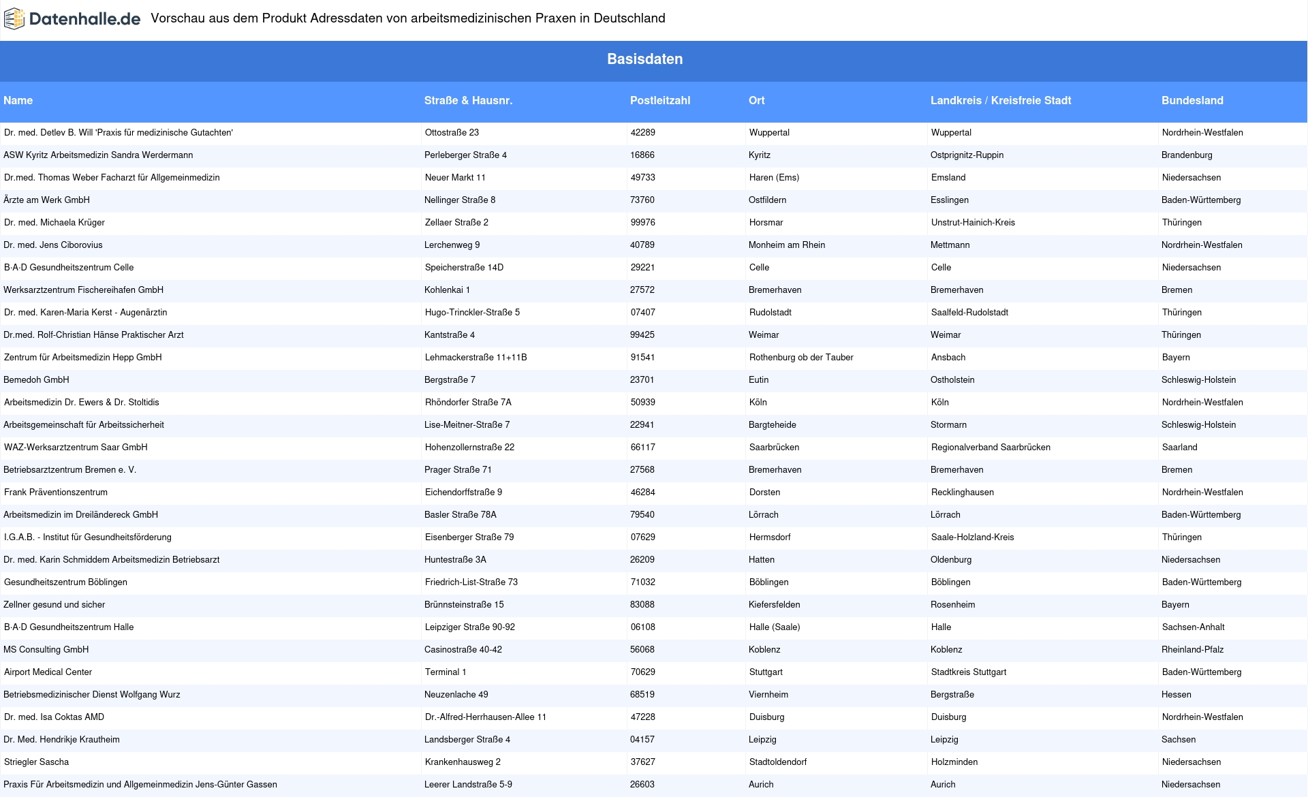Click address Terminal 1

(x=446, y=672)
